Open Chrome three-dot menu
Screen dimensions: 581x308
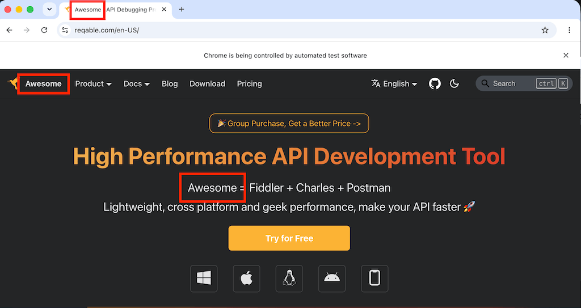[569, 30]
